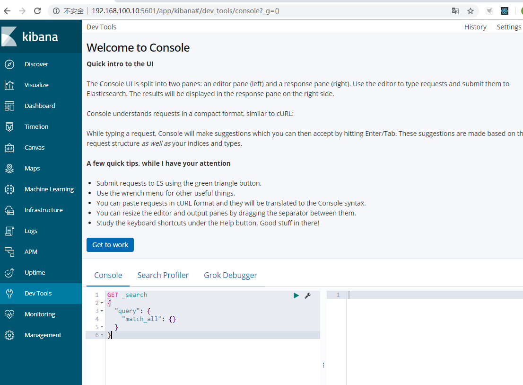The image size is (523, 385).
Task: Switch to the Search Profiler tab
Action: (x=163, y=276)
